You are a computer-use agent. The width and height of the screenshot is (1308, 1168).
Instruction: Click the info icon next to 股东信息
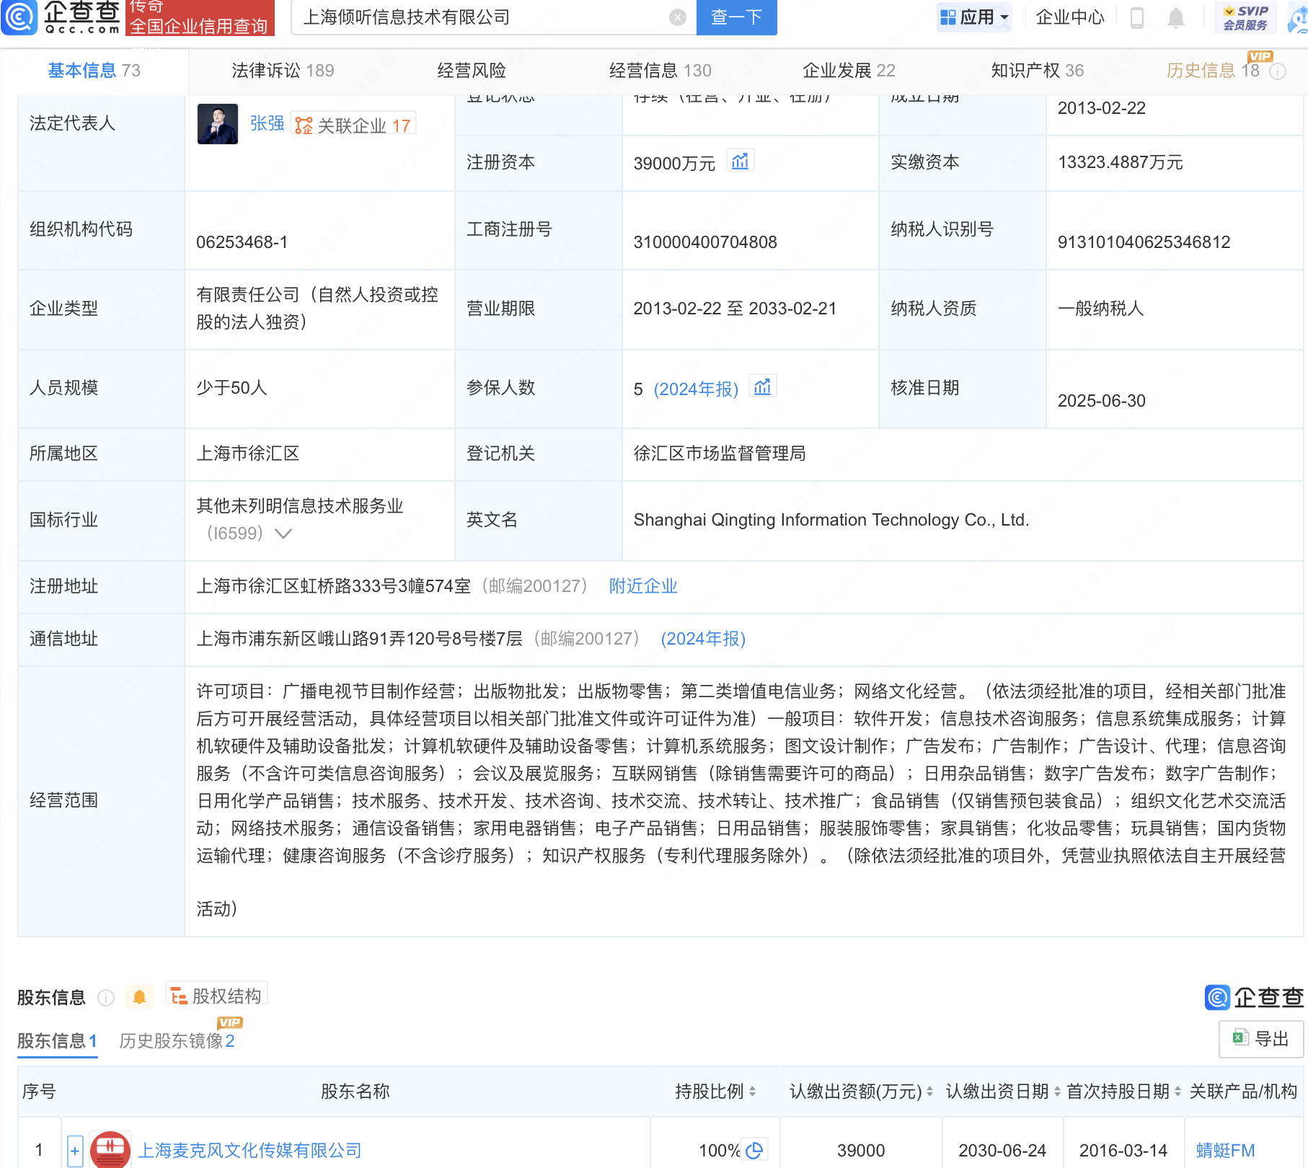(x=106, y=997)
